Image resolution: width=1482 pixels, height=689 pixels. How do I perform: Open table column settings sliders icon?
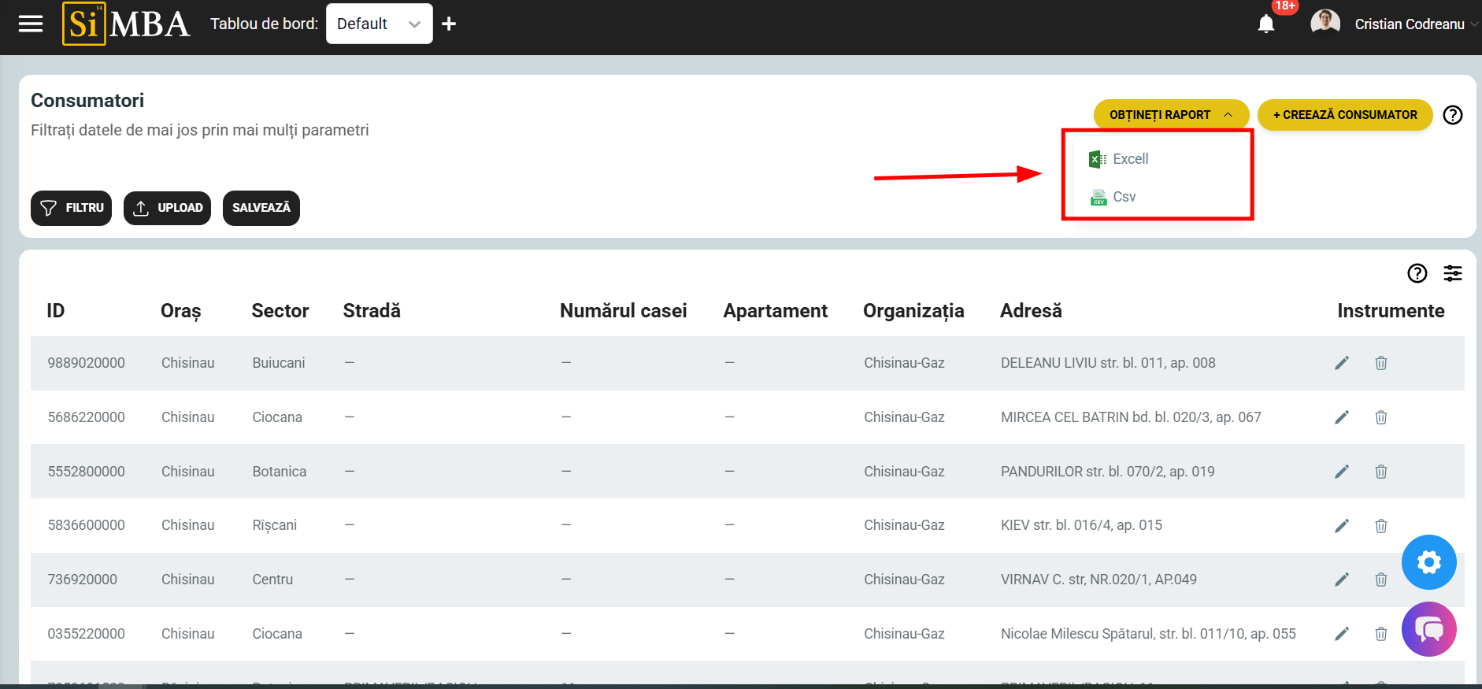(1452, 273)
